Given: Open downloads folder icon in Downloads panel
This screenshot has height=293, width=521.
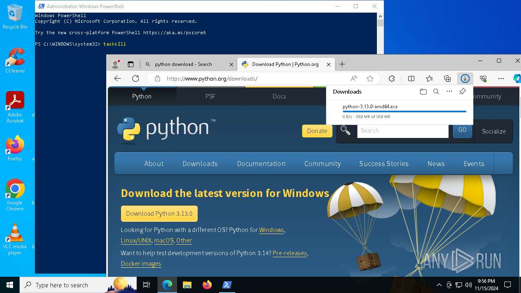Looking at the screenshot, I should pyautogui.click(x=423, y=92).
